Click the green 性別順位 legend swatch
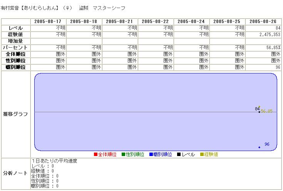This screenshot has width=283, height=191. click(x=124, y=154)
